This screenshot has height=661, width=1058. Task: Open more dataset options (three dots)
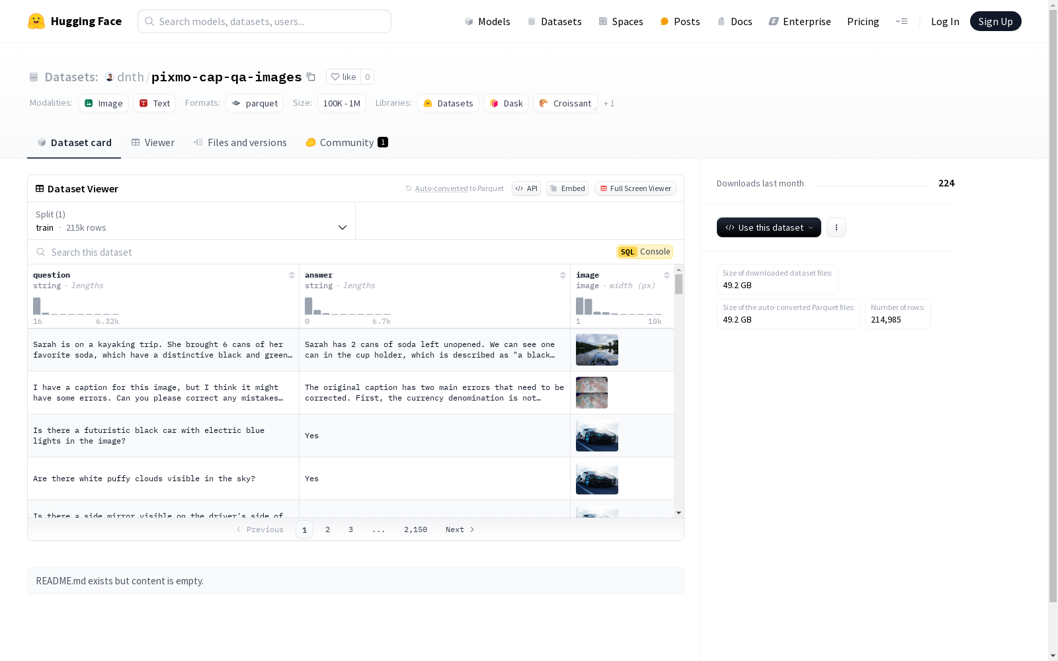tap(836, 227)
